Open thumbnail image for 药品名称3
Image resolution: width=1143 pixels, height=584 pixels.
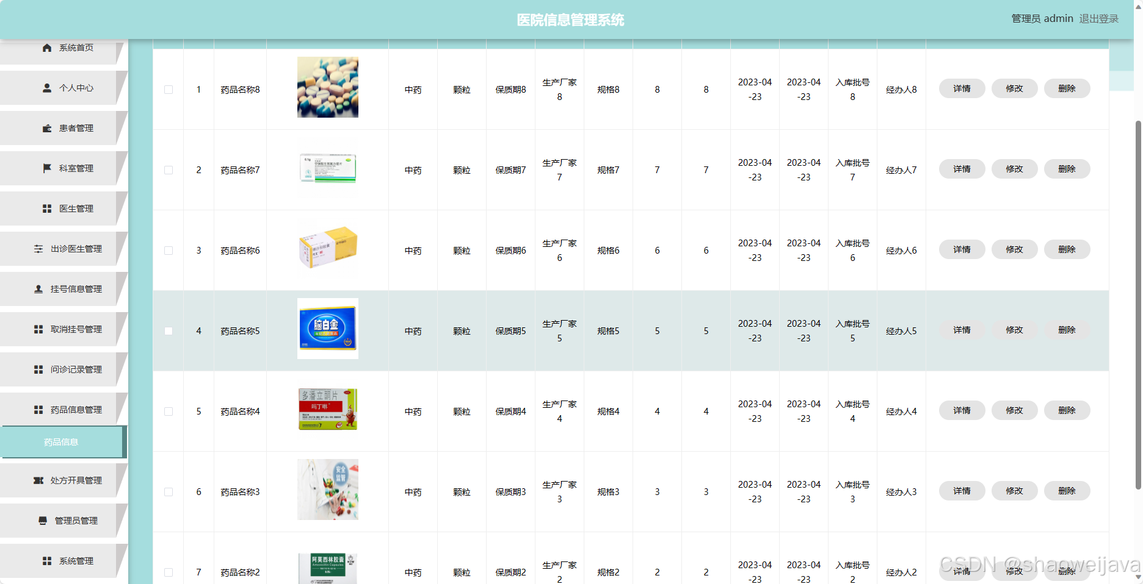coord(328,490)
